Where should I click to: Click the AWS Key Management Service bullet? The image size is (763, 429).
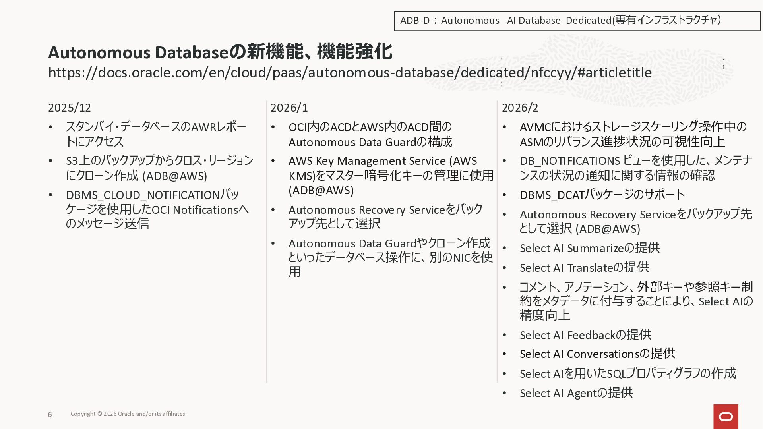click(391, 175)
